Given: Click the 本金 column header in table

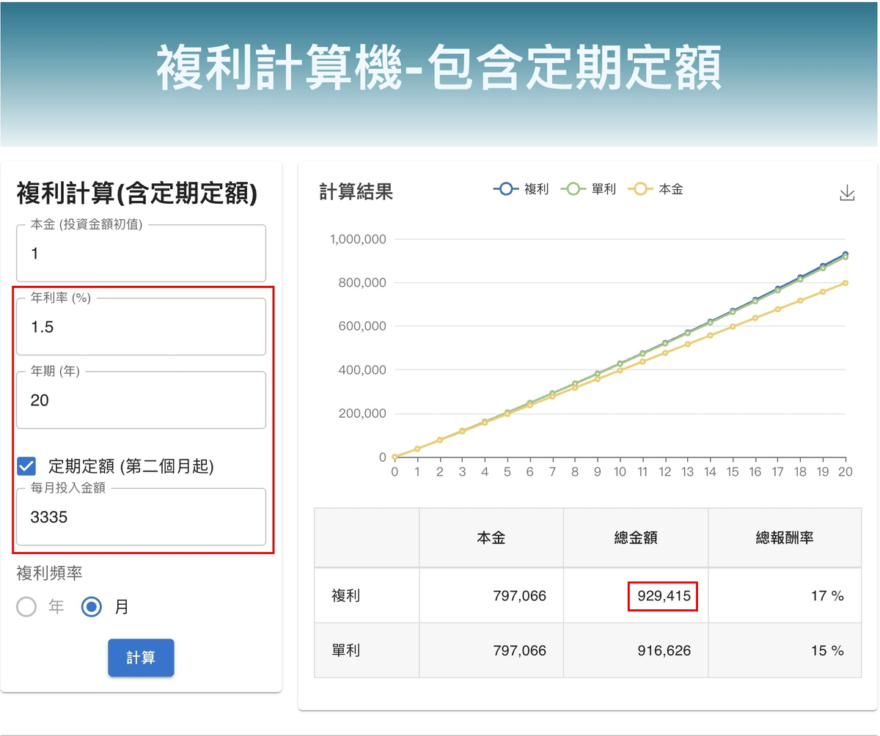Looking at the screenshot, I should click(x=491, y=537).
